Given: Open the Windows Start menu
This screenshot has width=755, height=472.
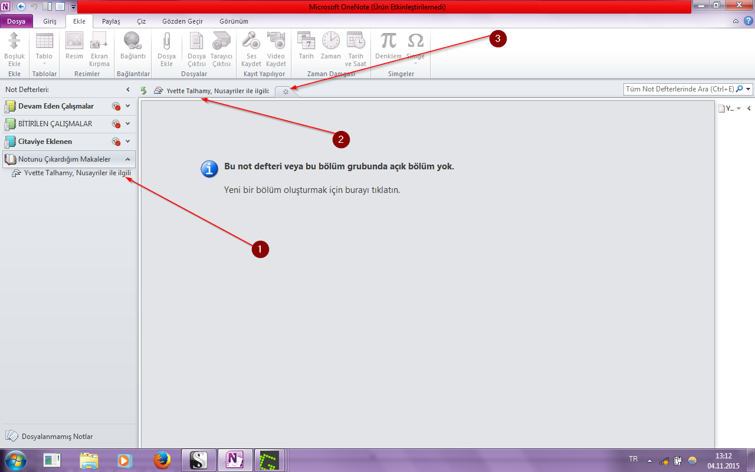Looking at the screenshot, I should [15, 460].
